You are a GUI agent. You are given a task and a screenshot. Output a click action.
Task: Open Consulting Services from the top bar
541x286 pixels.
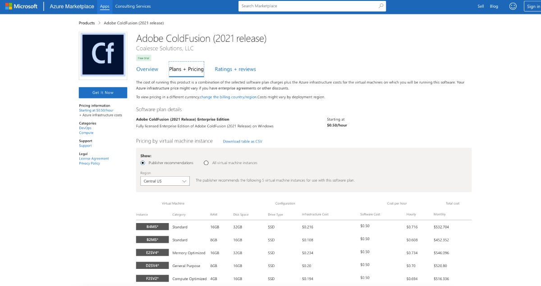132,6
